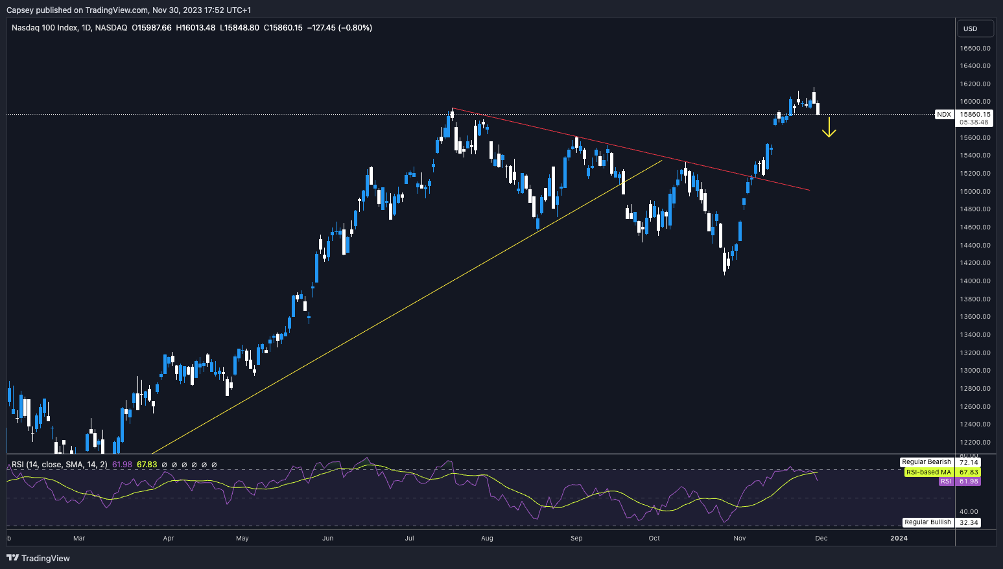Click the purple 61.98 RSI legend value
The height and width of the screenshot is (569, 1003).
122,465
